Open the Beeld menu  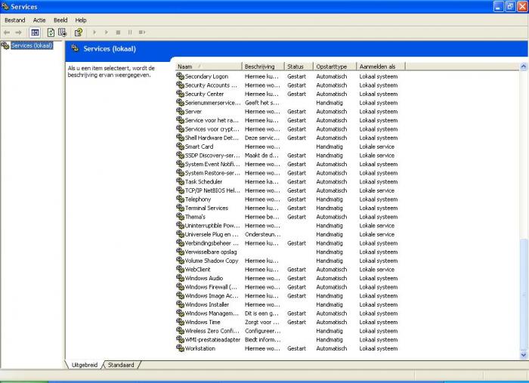tap(60, 20)
